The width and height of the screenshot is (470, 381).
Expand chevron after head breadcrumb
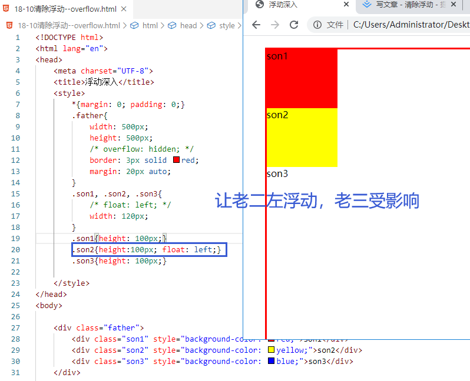pyautogui.click(x=201, y=26)
